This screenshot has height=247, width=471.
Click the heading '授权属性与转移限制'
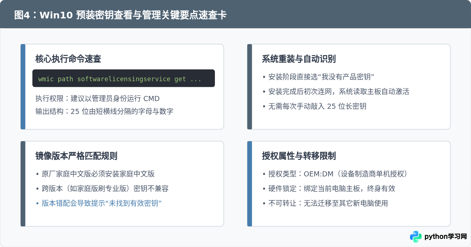coord(299,156)
